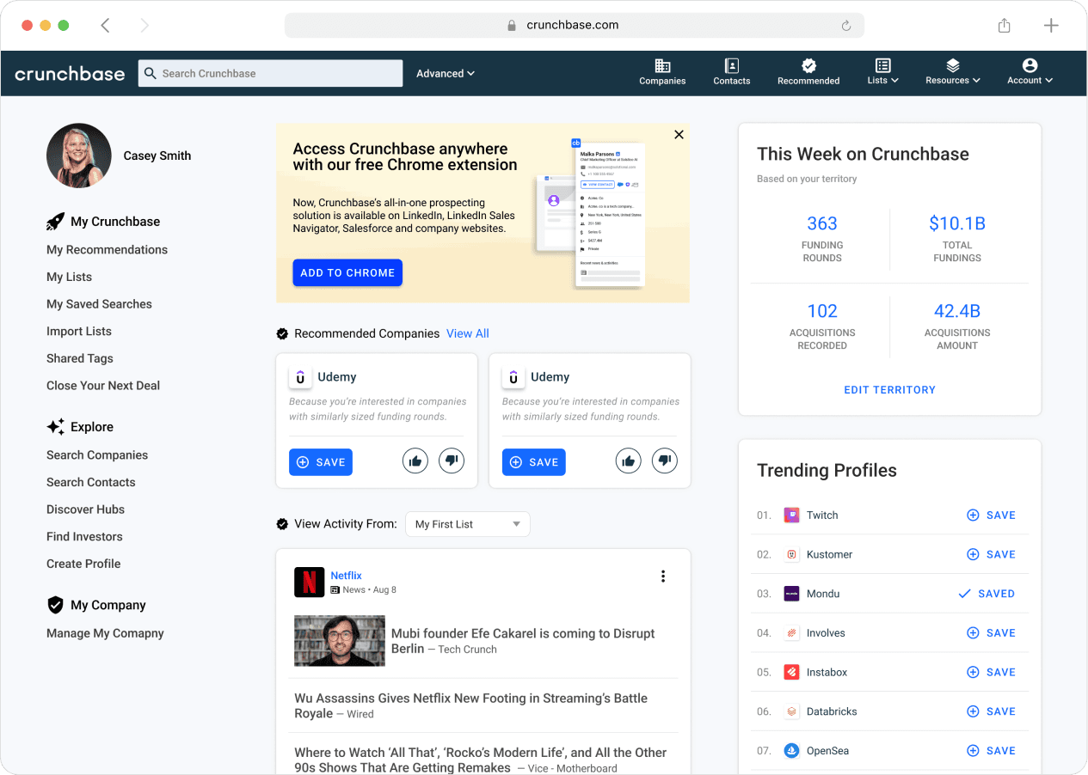Save OpenSea from Trending Profiles
The image size is (1088, 775).
(991, 751)
